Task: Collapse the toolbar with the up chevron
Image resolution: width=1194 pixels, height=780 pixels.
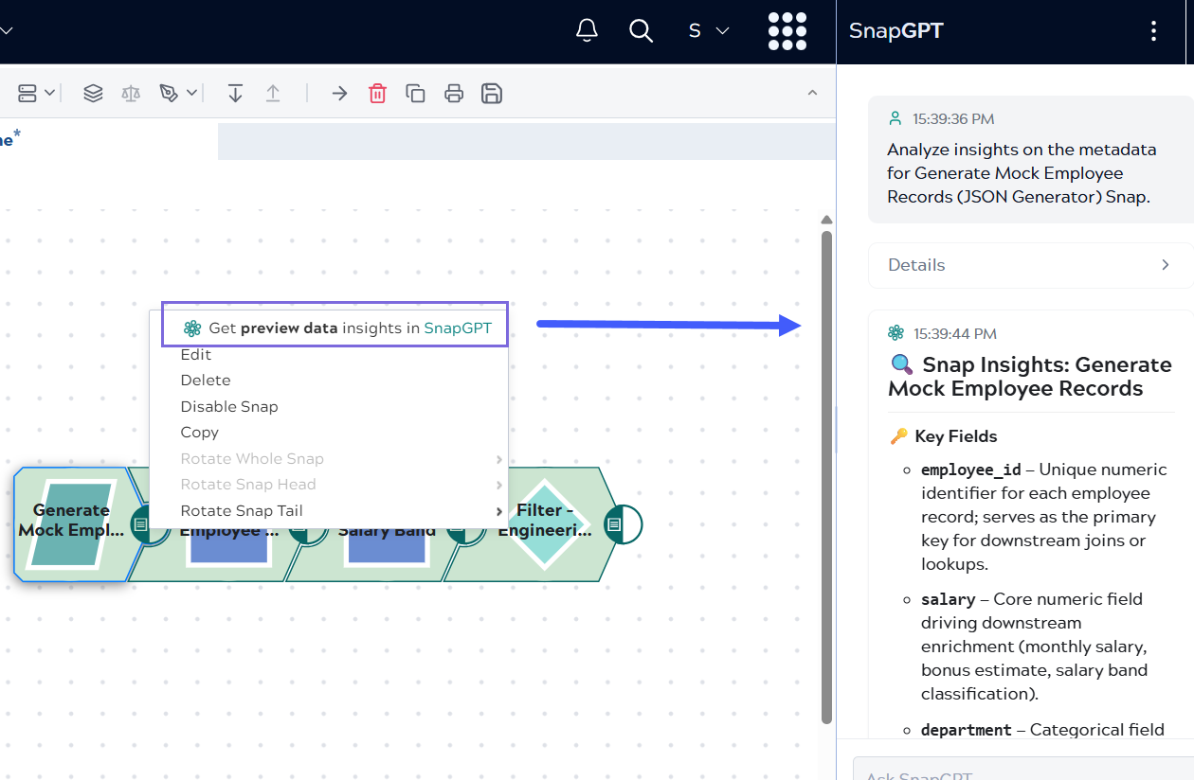Action: pos(812,93)
